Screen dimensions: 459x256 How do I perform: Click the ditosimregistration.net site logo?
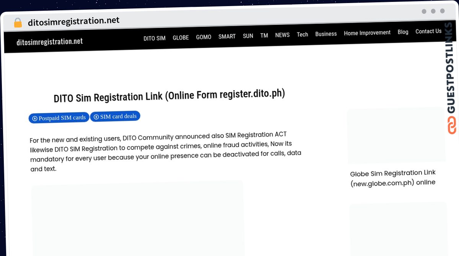click(x=50, y=42)
